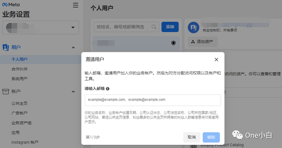The height and width of the screenshot is (148, 282).
Task: Open 广告帐户 in sidebar
Action: coord(20,113)
